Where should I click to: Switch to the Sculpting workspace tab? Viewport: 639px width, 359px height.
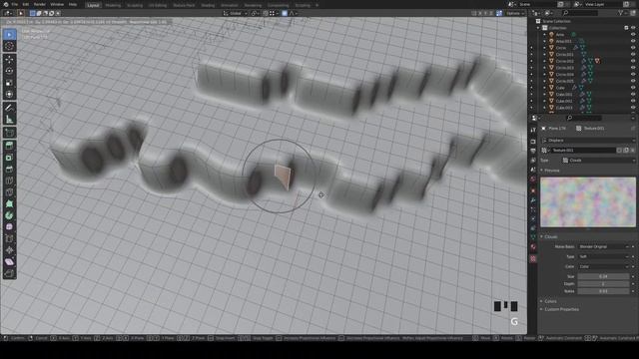tap(135, 5)
